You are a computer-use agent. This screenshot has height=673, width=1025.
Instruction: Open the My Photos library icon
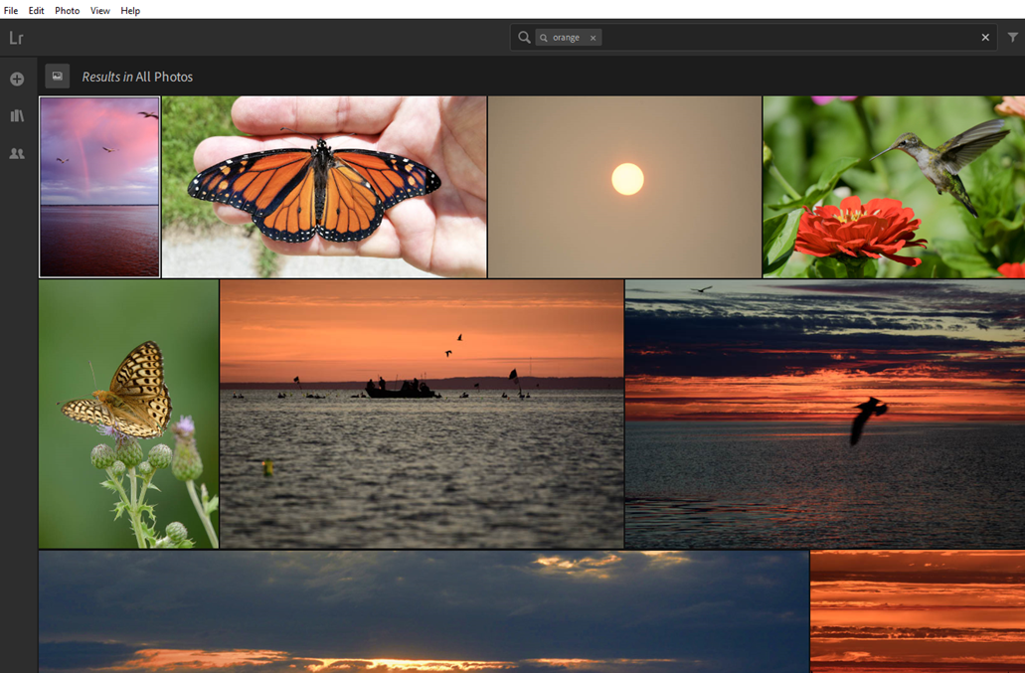17,116
